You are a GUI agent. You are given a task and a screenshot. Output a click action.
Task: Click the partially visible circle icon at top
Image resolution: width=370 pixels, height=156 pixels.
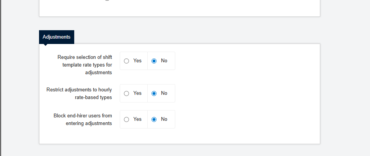tap(107, 0)
